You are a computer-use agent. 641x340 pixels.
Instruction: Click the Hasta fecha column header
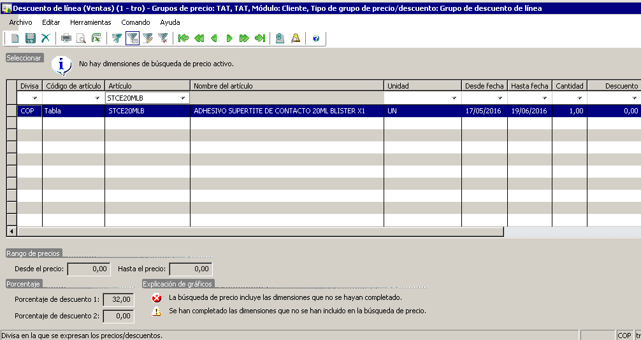(529, 86)
